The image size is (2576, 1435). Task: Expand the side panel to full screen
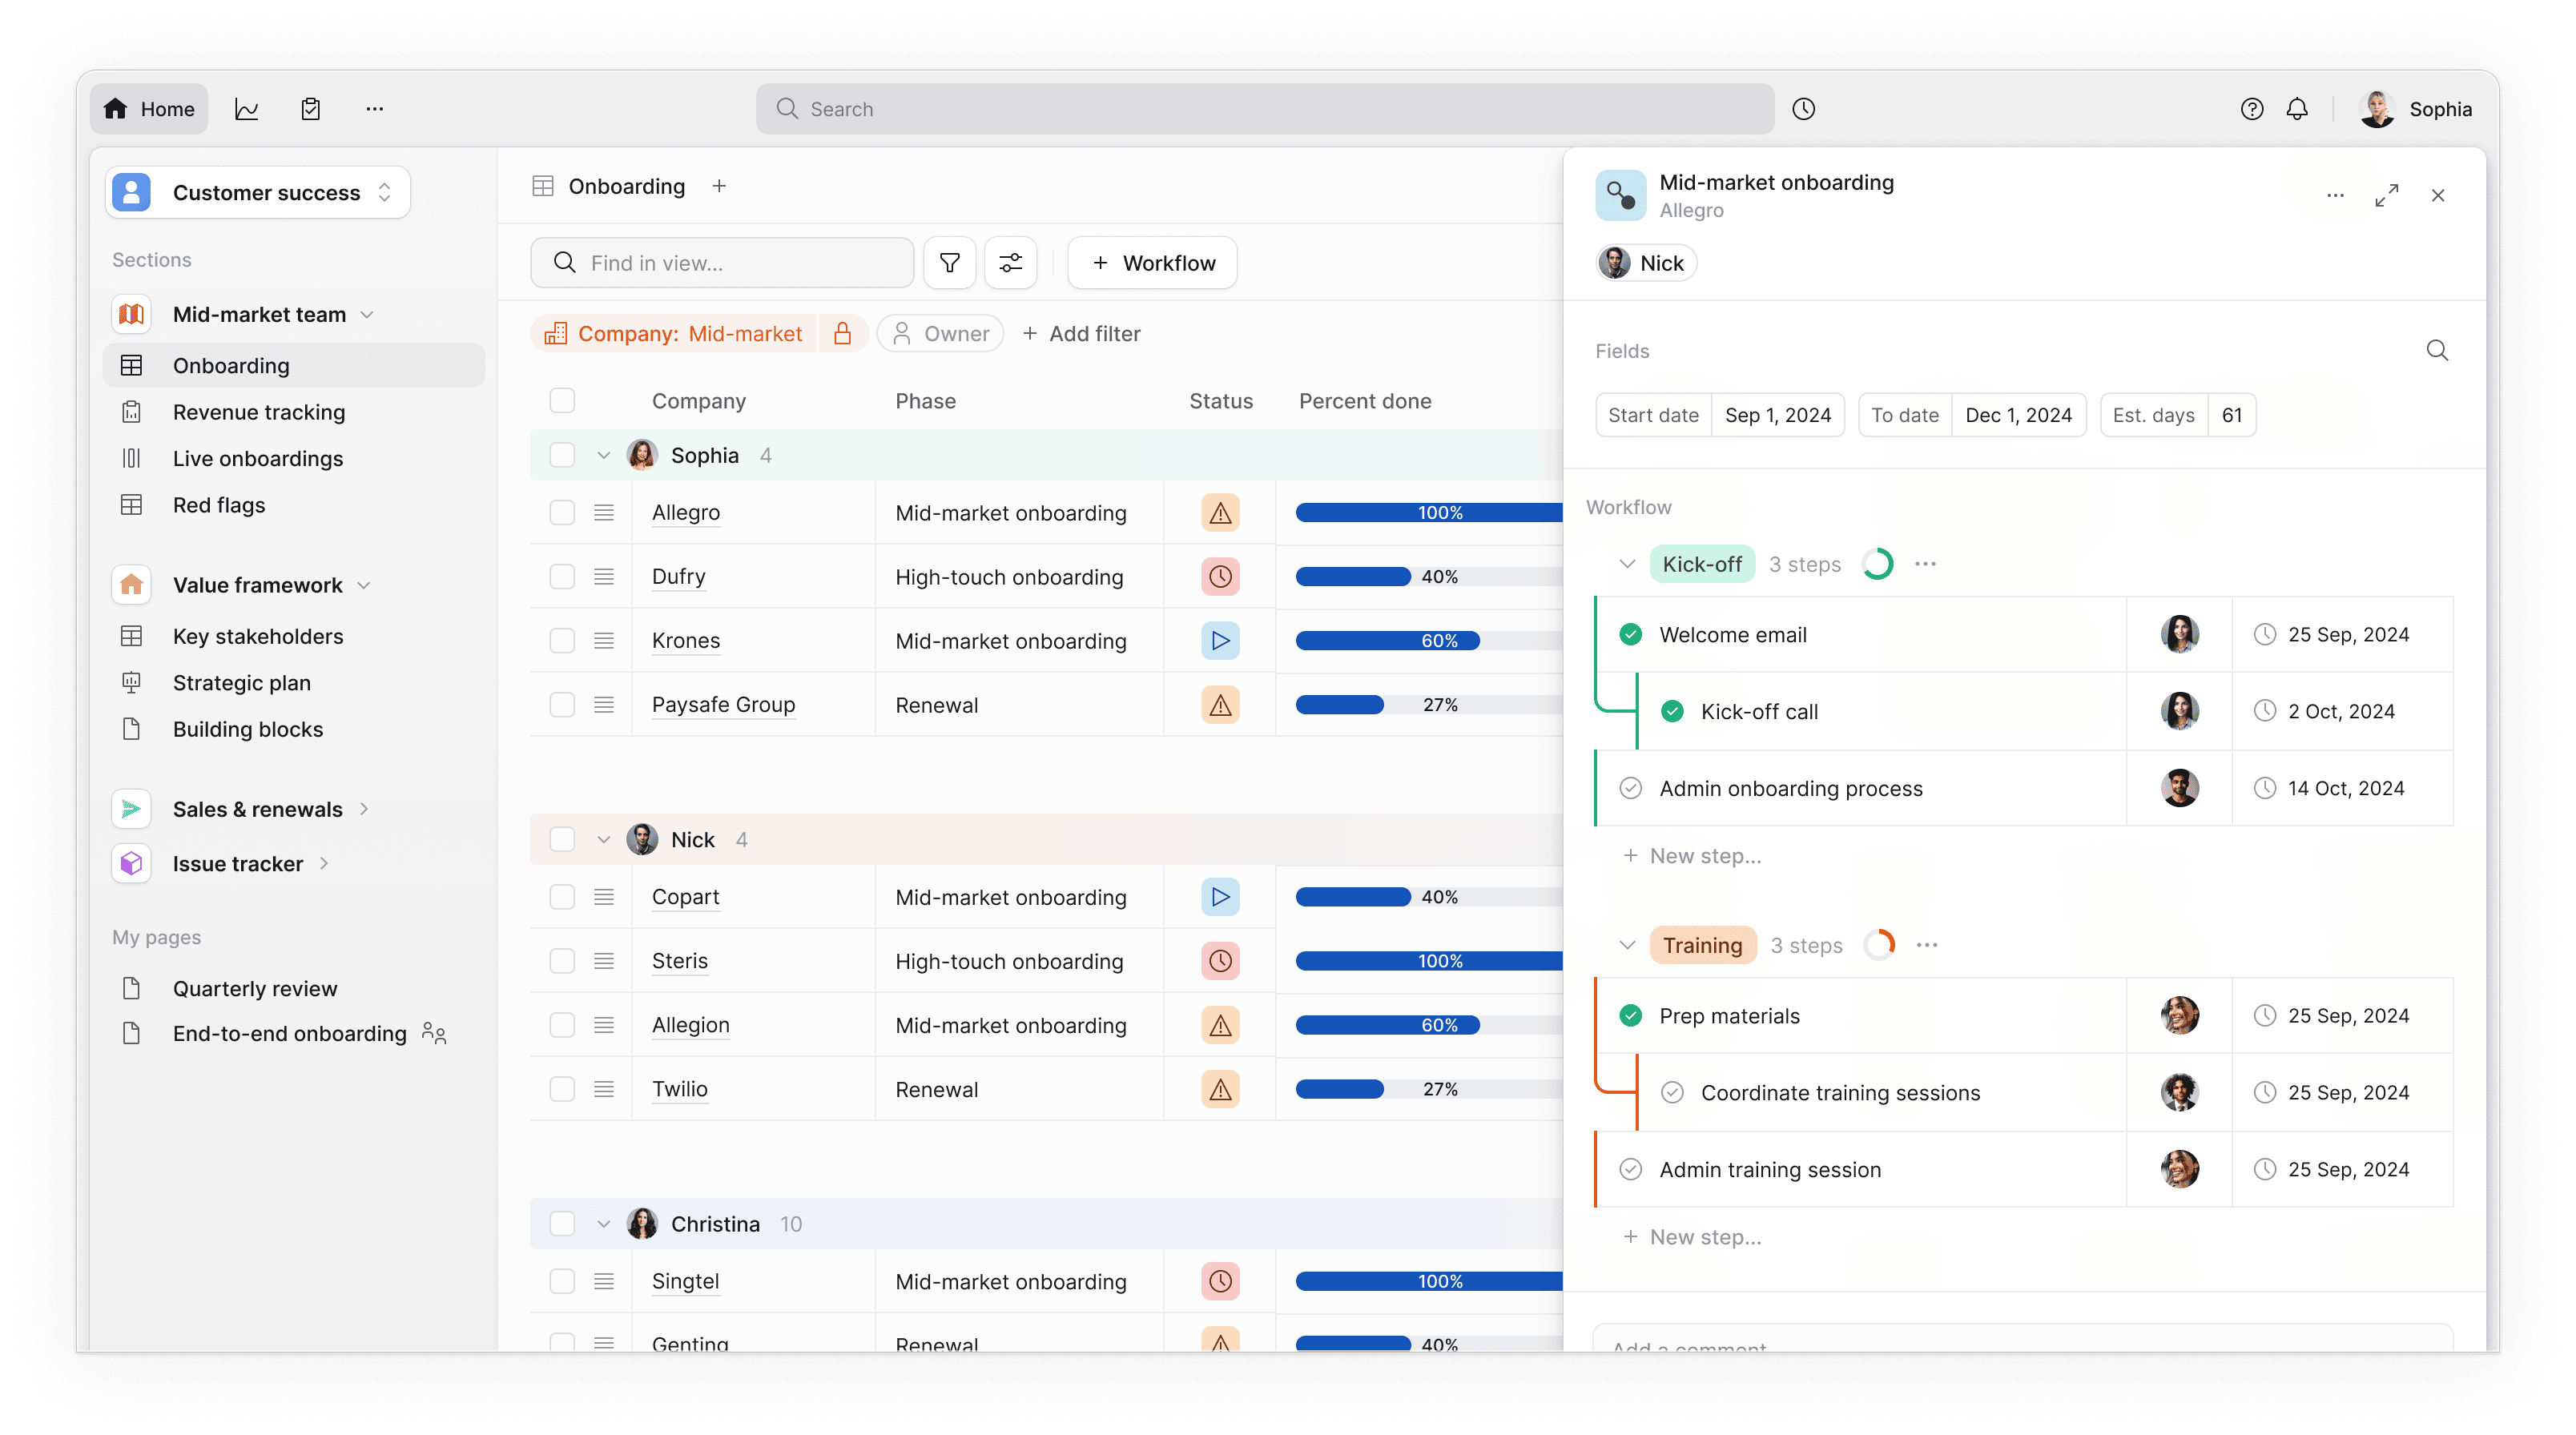click(2386, 196)
